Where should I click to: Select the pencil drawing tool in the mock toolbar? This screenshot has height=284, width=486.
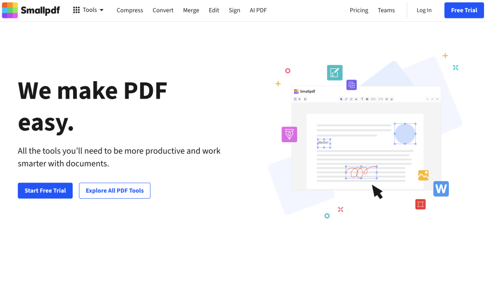coord(351,99)
